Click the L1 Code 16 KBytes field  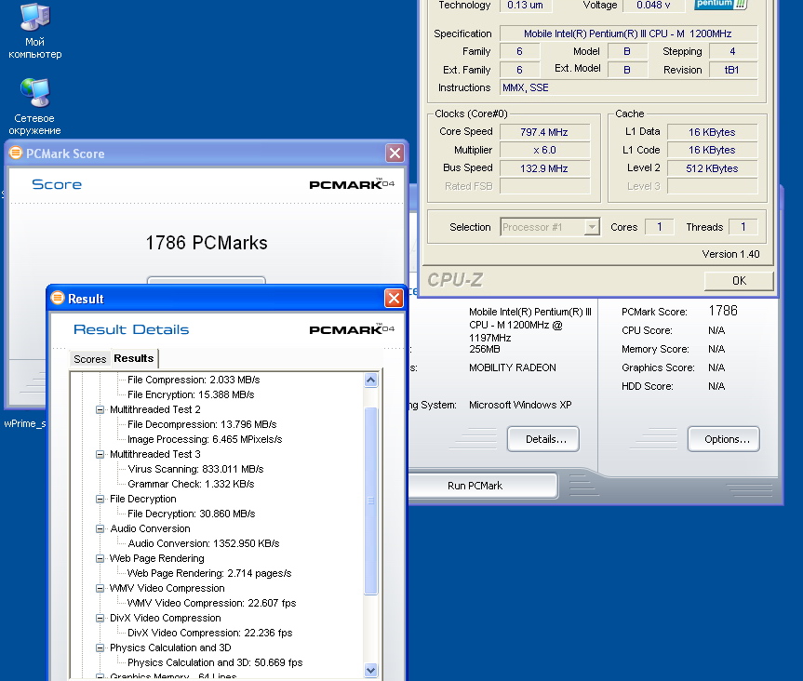click(712, 150)
